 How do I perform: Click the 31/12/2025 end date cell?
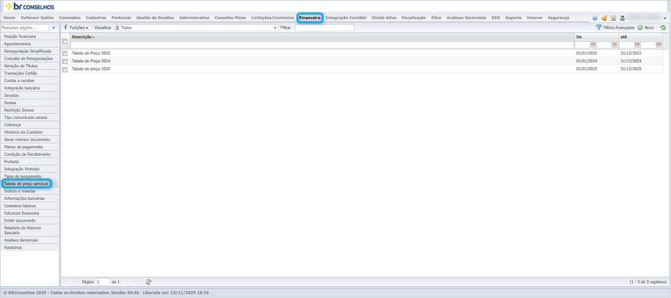pos(631,69)
